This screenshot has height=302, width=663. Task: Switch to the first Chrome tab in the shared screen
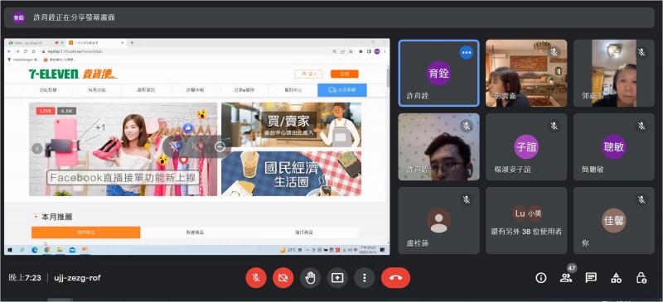[x=35, y=43]
